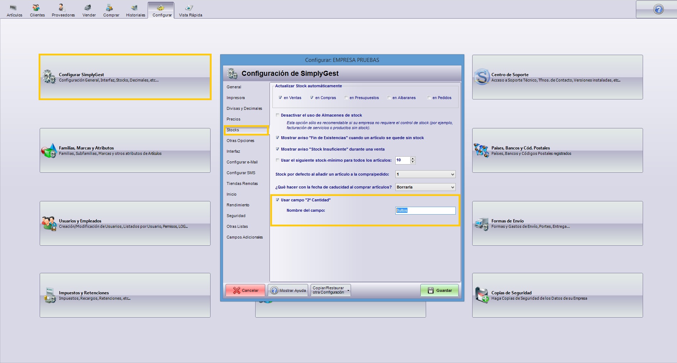Toggle 'Fin de Existencias' warning checkbox
This screenshot has height=363, width=677.
tap(277, 138)
